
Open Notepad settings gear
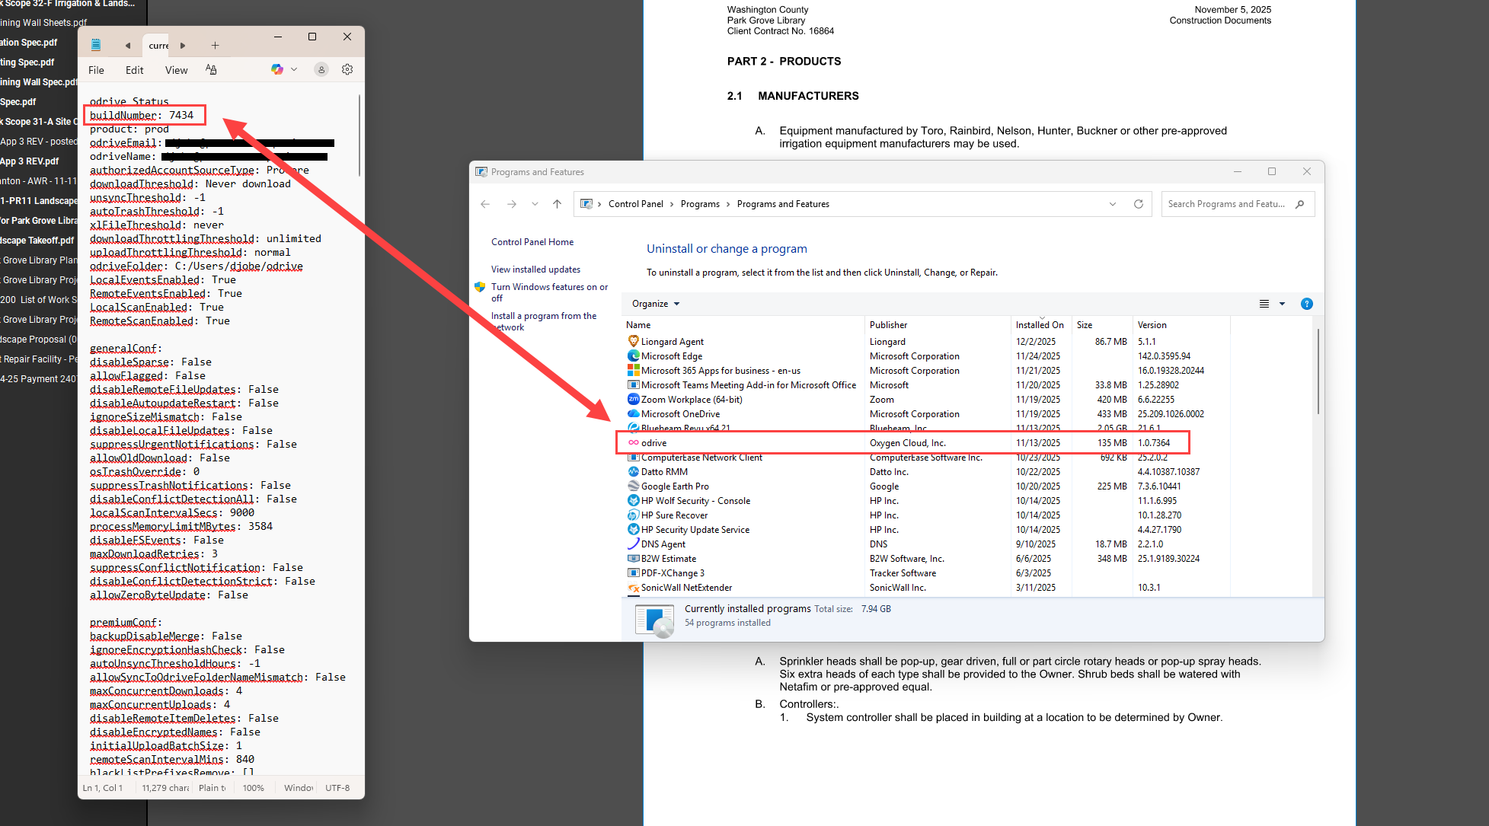coord(347,69)
